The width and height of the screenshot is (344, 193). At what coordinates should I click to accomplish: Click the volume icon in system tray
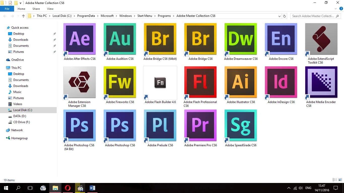click(301, 188)
